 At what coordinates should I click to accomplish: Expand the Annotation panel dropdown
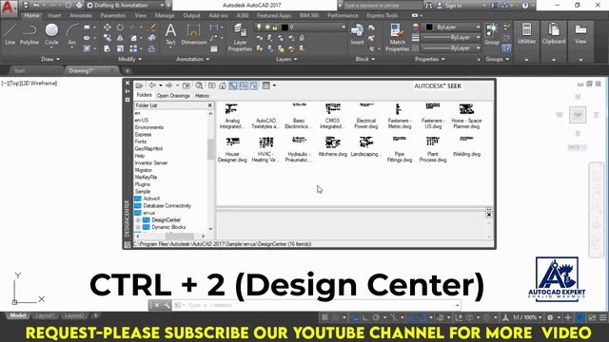(192, 59)
